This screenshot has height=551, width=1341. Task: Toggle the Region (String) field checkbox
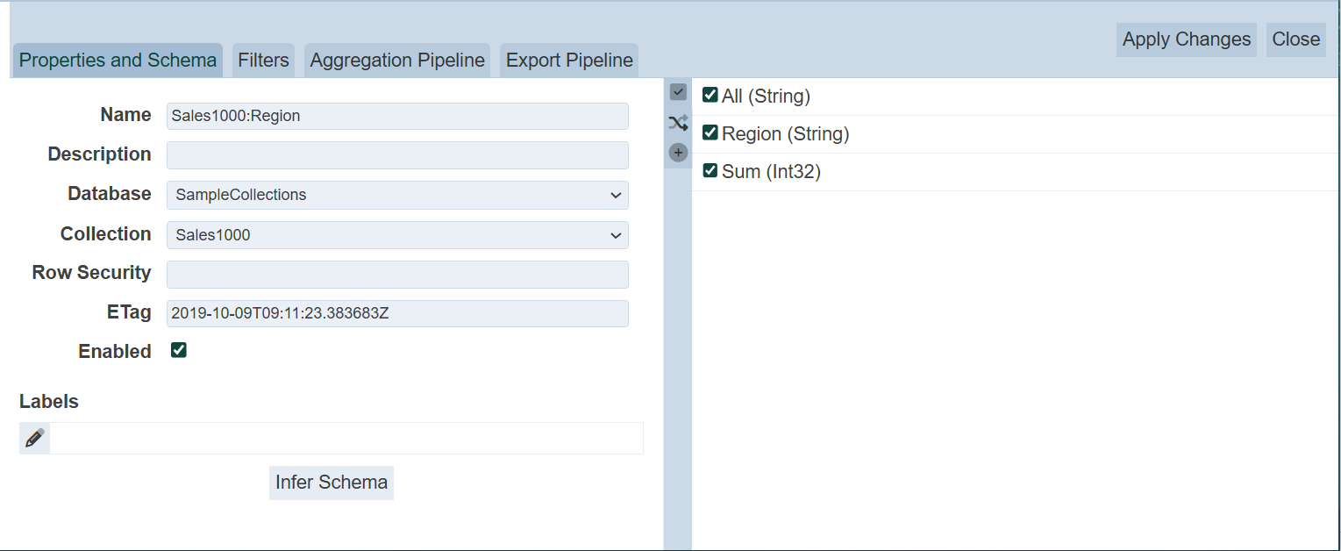point(710,133)
